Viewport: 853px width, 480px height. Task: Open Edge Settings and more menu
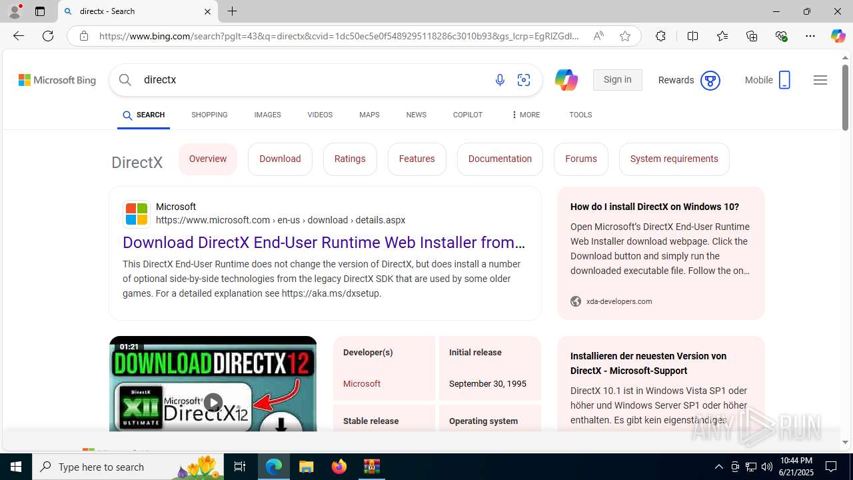pos(810,36)
